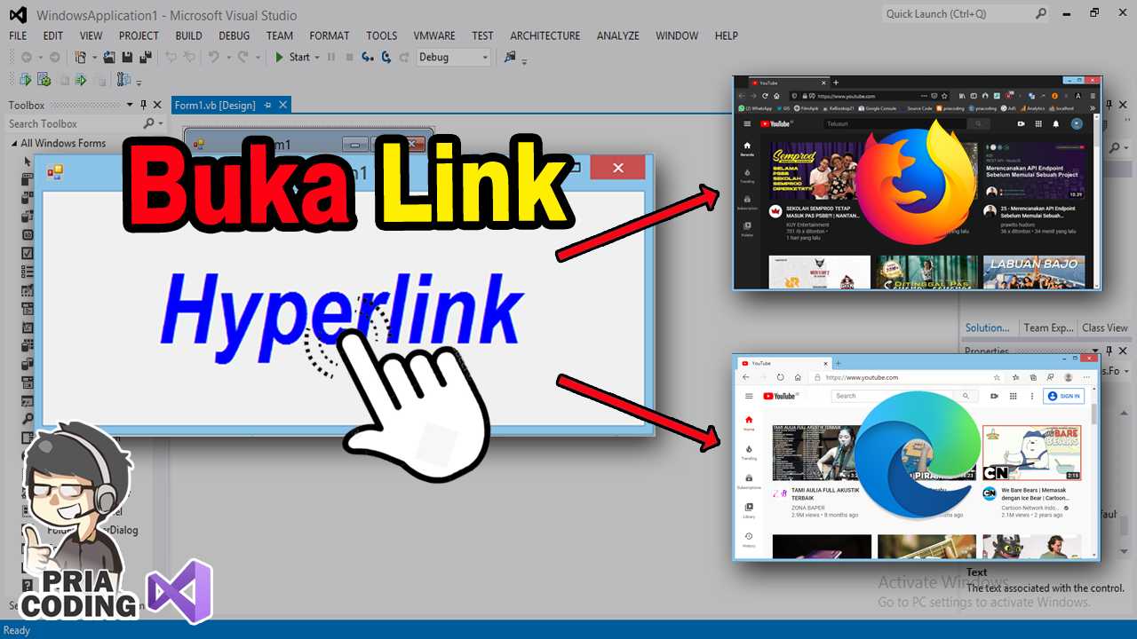This screenshot has width=1137, height=639.
Task: Open the FORMAT menu
Action: coord(329,35)
